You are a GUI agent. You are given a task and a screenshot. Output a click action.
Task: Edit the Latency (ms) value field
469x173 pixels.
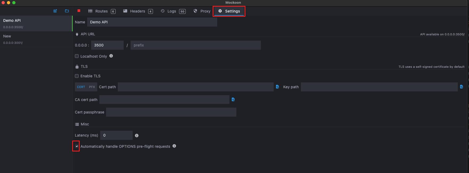(x=116, y=135)
